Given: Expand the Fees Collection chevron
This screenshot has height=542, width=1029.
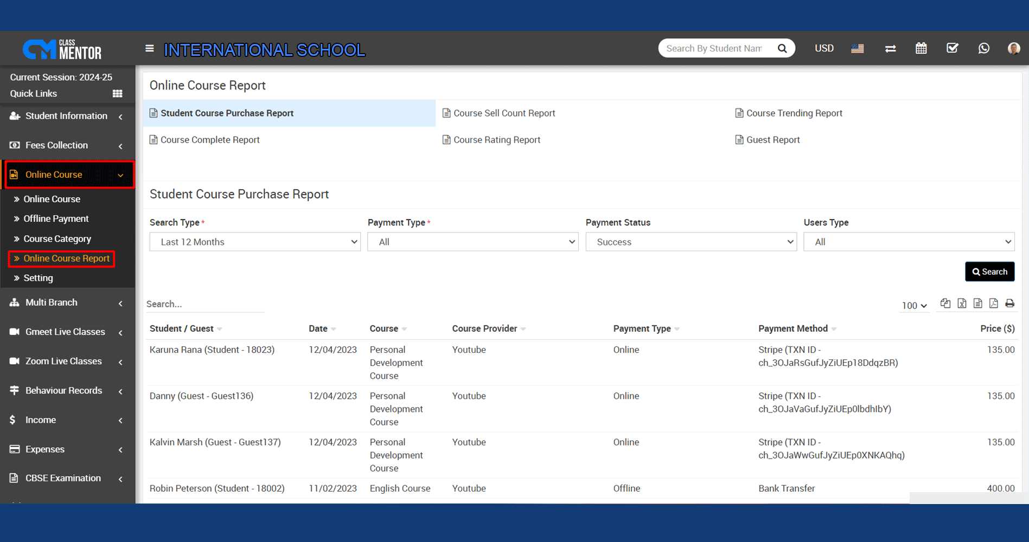Looking at the screenshot, I should (x=120, y=146).
